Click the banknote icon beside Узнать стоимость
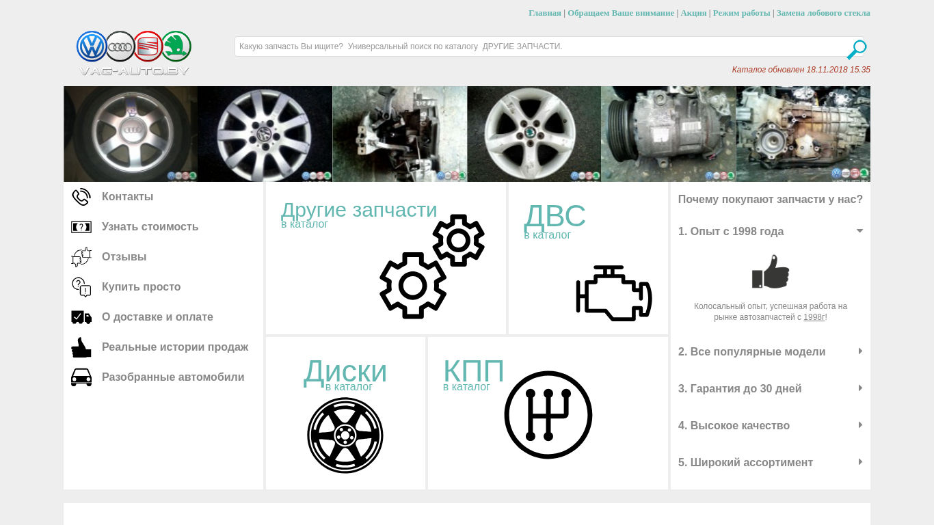The height and width of the screenshot is (525, 934). pos(81,227)
